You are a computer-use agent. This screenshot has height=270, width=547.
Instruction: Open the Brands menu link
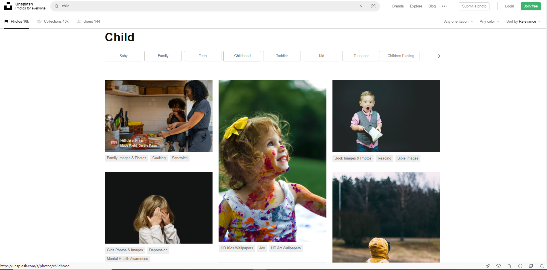[x=398, y=6]
